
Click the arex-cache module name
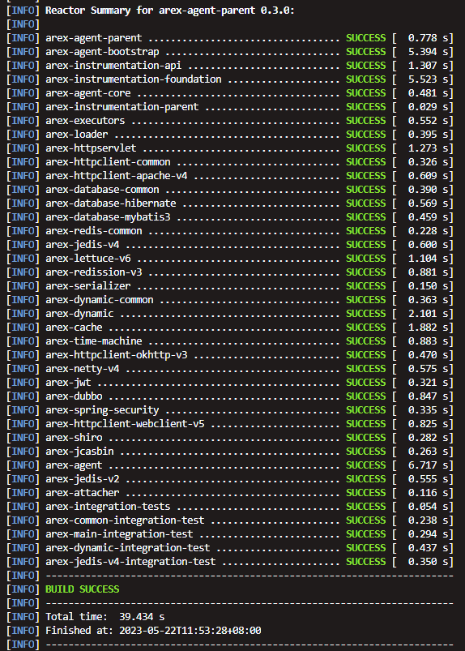coord(74,328)
